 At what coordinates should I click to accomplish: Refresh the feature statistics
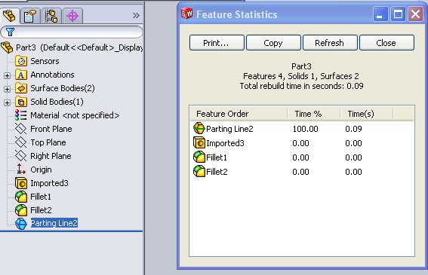[330, 43]
